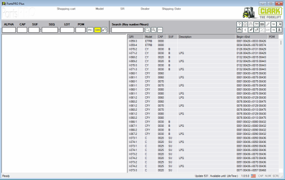Select row I-066-2 in the list
This screenshot has height=180, width=285.
tap(203, 130)
